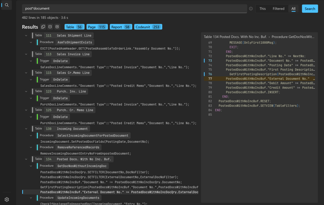Toggle the Page 115 filter chip
This screenshot has height=205, width=324.
tap(97, 27)
